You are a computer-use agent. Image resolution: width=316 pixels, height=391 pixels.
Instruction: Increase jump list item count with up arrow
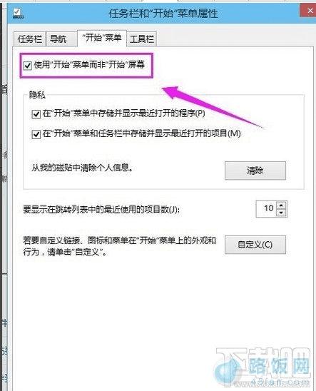pyautogui.click(x=281, y=205)
